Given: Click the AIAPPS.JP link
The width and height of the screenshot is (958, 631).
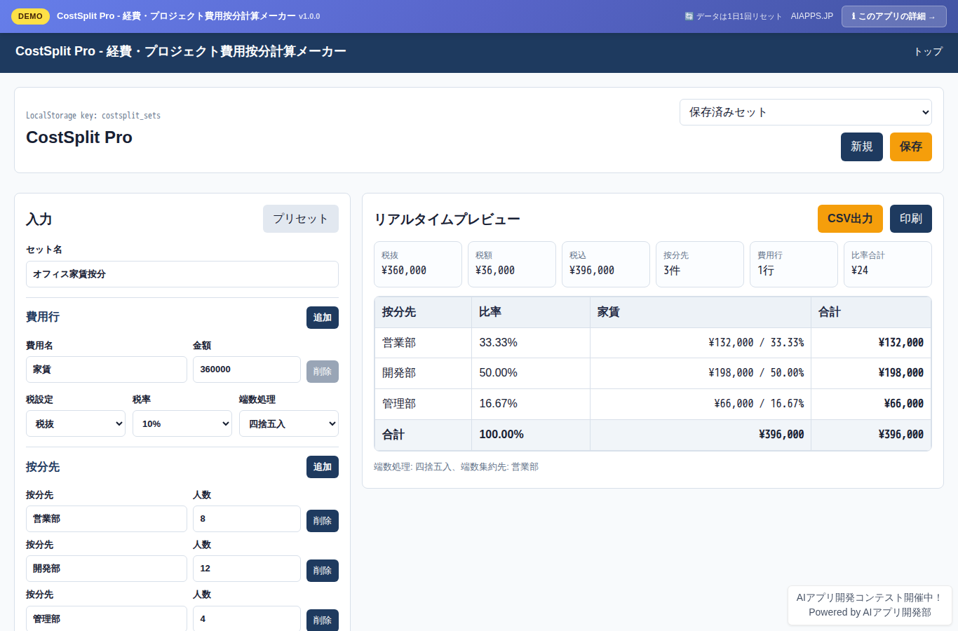Looking at the screenshot, I should point(812,16).
